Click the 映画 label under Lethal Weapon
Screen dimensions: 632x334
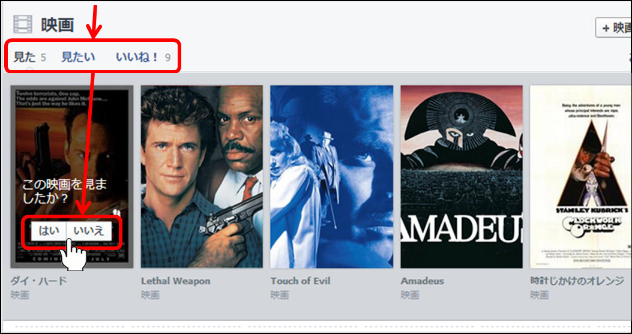click(x=150, y=295)
